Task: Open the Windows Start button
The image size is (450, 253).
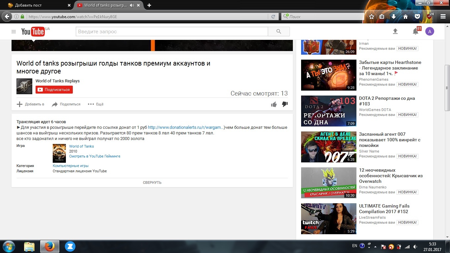Action: [9, 246]
